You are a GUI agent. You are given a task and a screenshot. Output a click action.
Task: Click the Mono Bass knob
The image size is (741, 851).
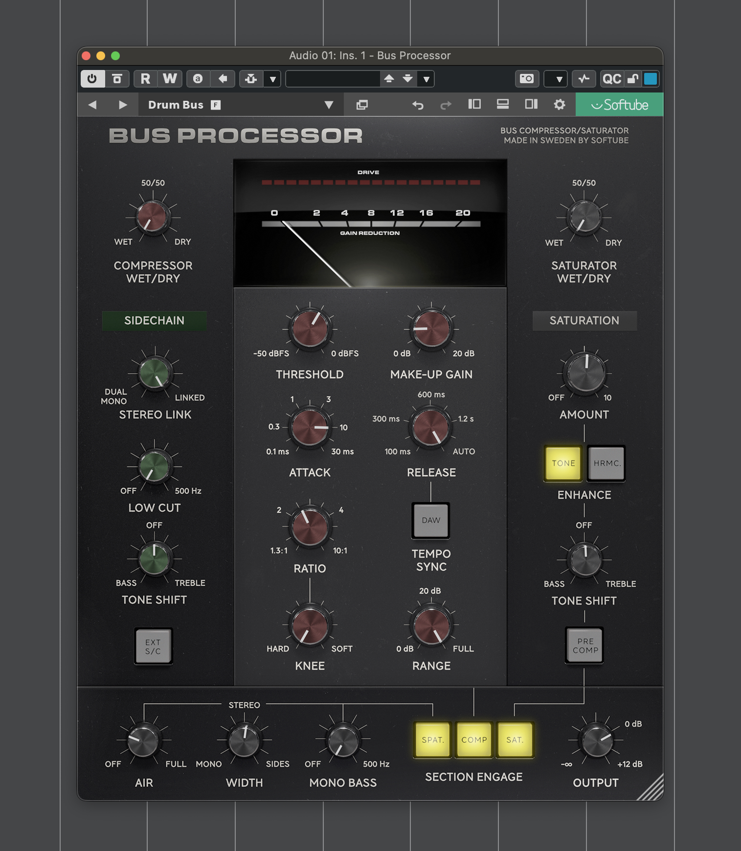click(x=343, y=740)
